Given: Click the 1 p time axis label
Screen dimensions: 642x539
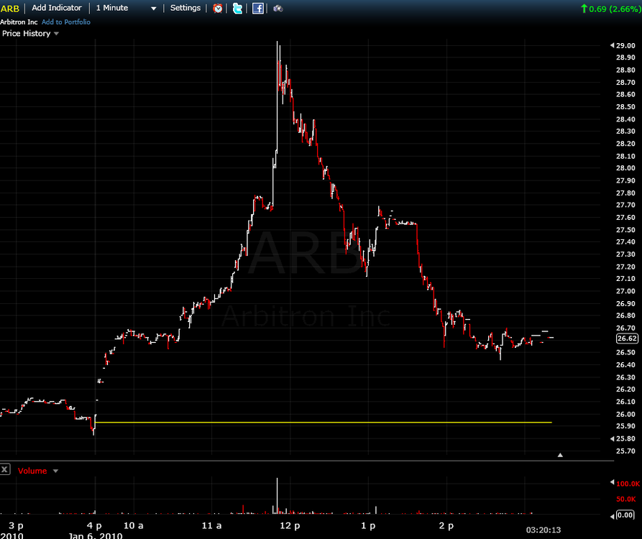Looking at the screenshot, I should click(368, 526).
